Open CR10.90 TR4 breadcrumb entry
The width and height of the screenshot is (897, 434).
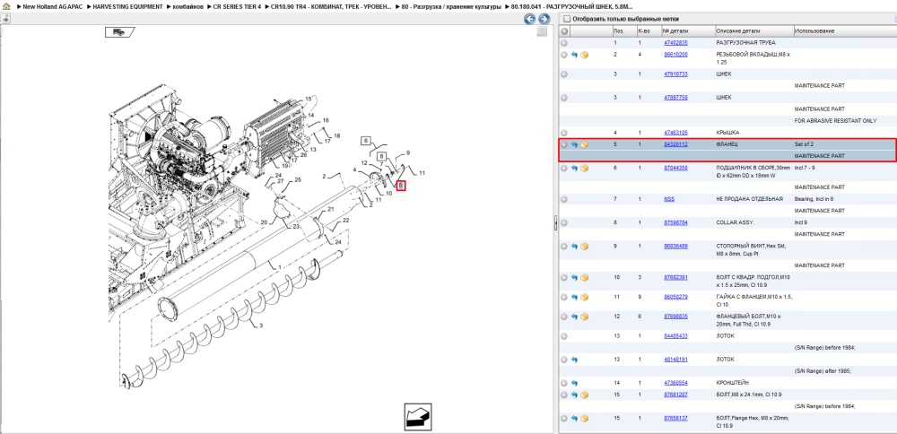coord(331,5)
